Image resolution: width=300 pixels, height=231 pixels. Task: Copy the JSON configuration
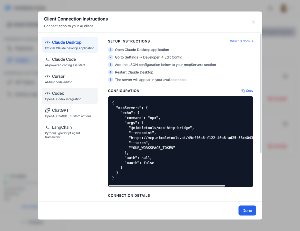247,91
